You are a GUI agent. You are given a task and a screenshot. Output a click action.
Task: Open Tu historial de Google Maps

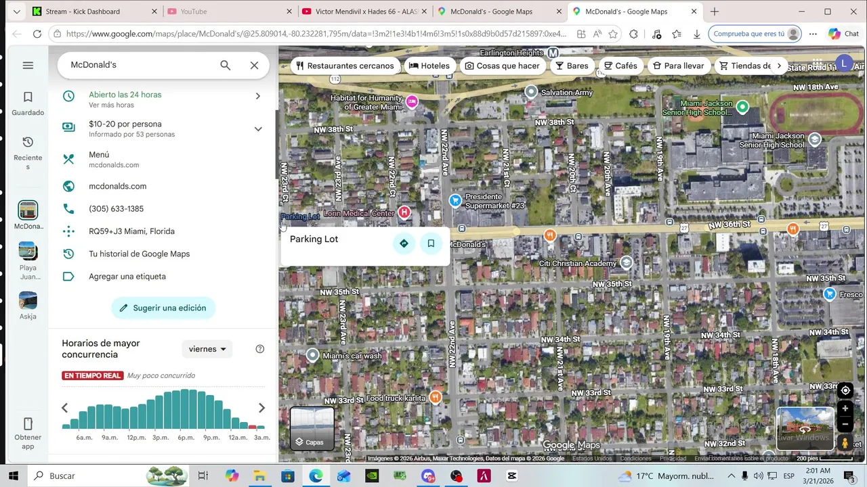(x=163, y=254)
